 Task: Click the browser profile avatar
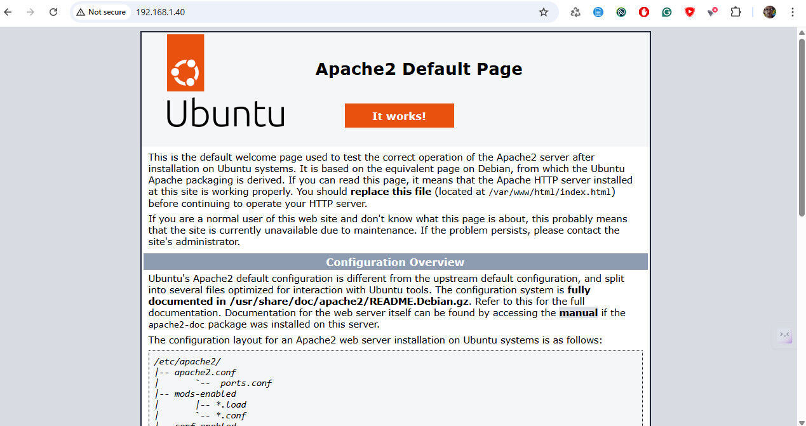pos(769,12)
